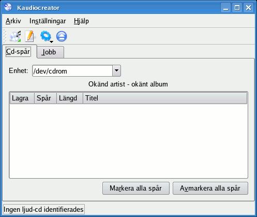This screenshot has width=257, height=217.
Task: Open the Arkiv menu
Action: tap(13, 21)
